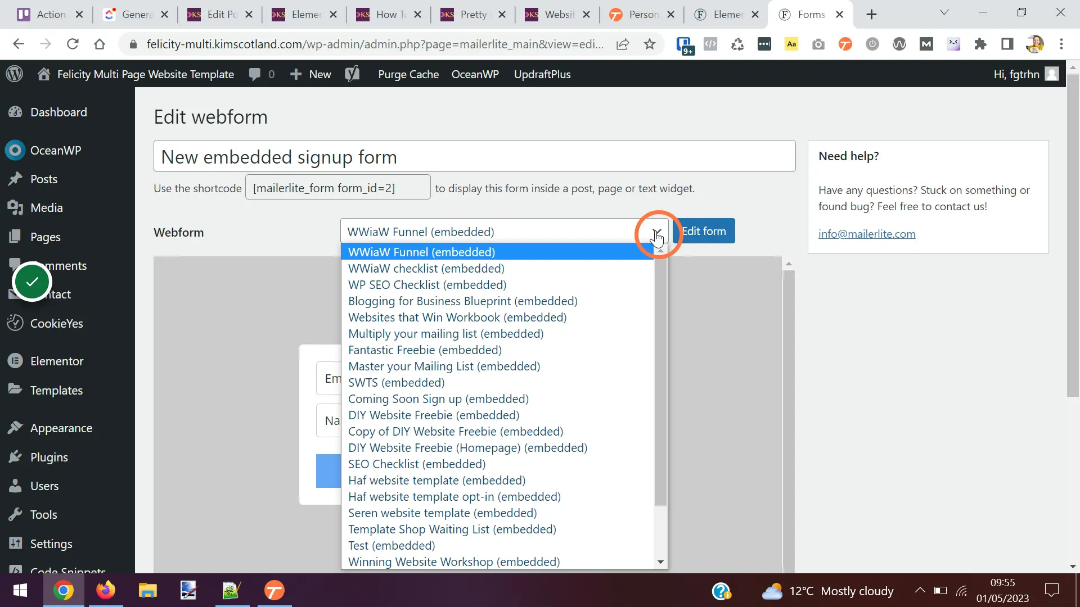Click the share page icon in the address bar
Viewport: 1080px width, 607px height.
pos(623,44)
